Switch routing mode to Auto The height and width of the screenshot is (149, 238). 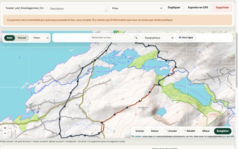click(x=10, y=38)
